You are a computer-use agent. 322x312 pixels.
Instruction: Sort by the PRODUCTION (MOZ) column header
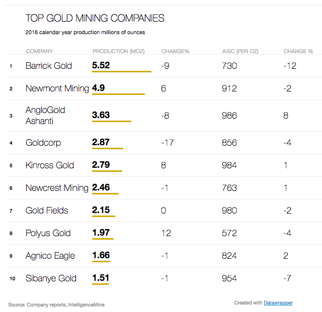pyautogui.click(x=118, y=51)
